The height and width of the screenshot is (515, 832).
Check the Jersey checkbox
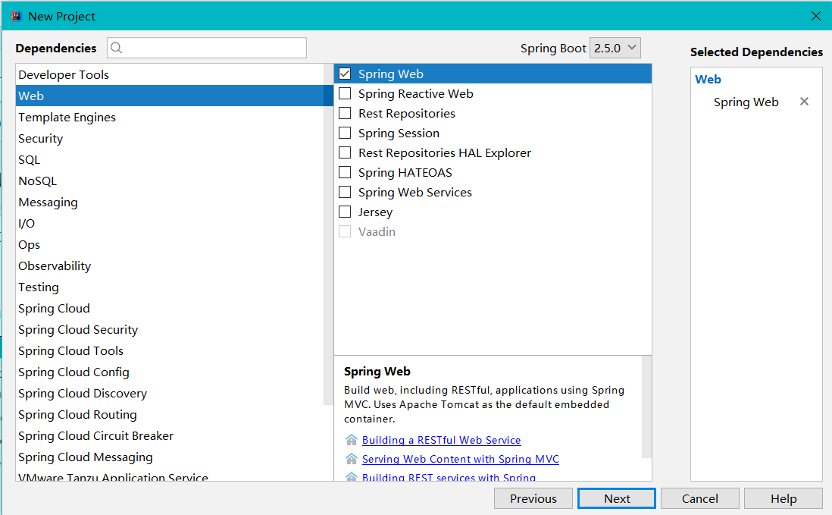coord(345,212)
